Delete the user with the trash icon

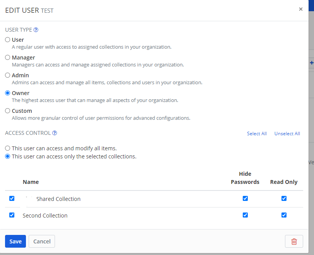coord(294,241)
